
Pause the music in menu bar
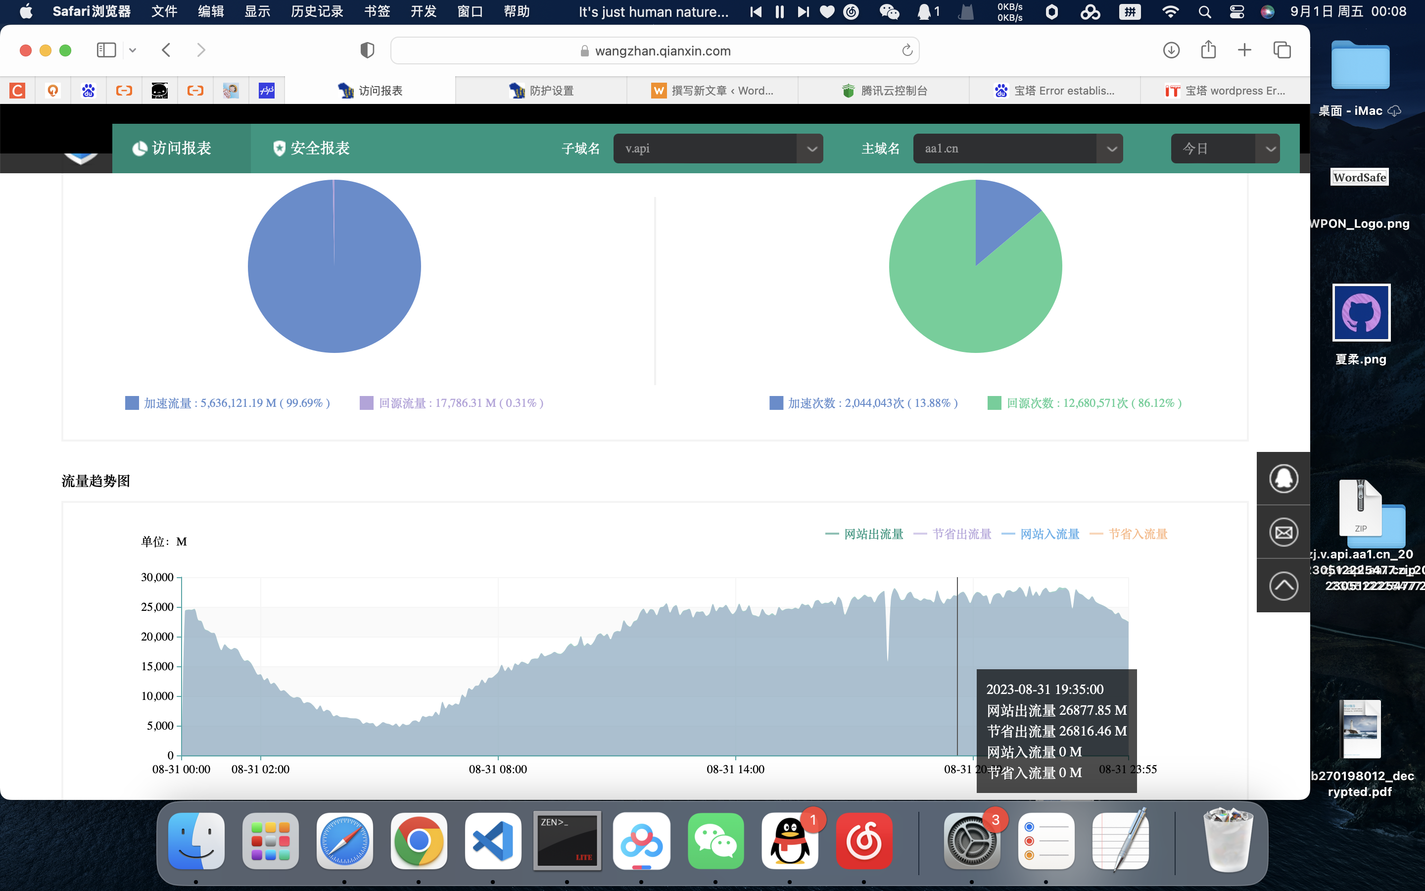[780, 12]
